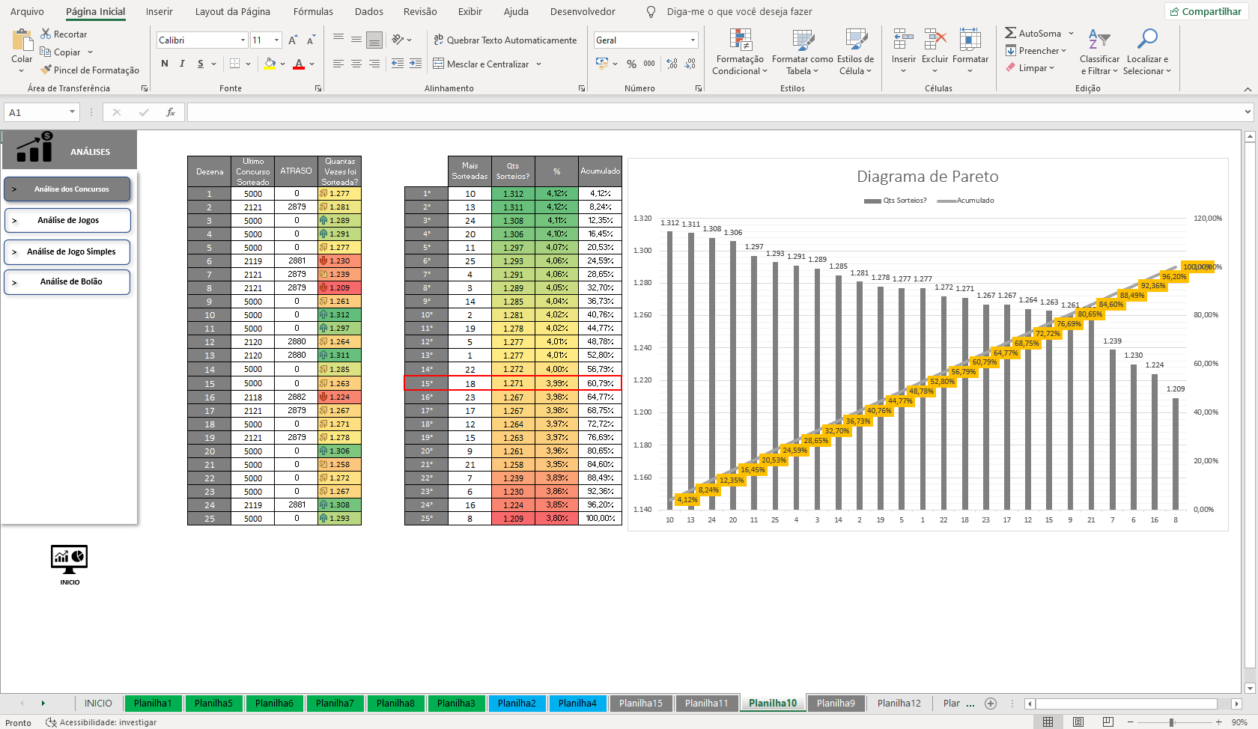The height and width of the screenshot is (729, 1258).
Task: Toggle Quebrar Texto Automaticamente
Action: [505, 40]
